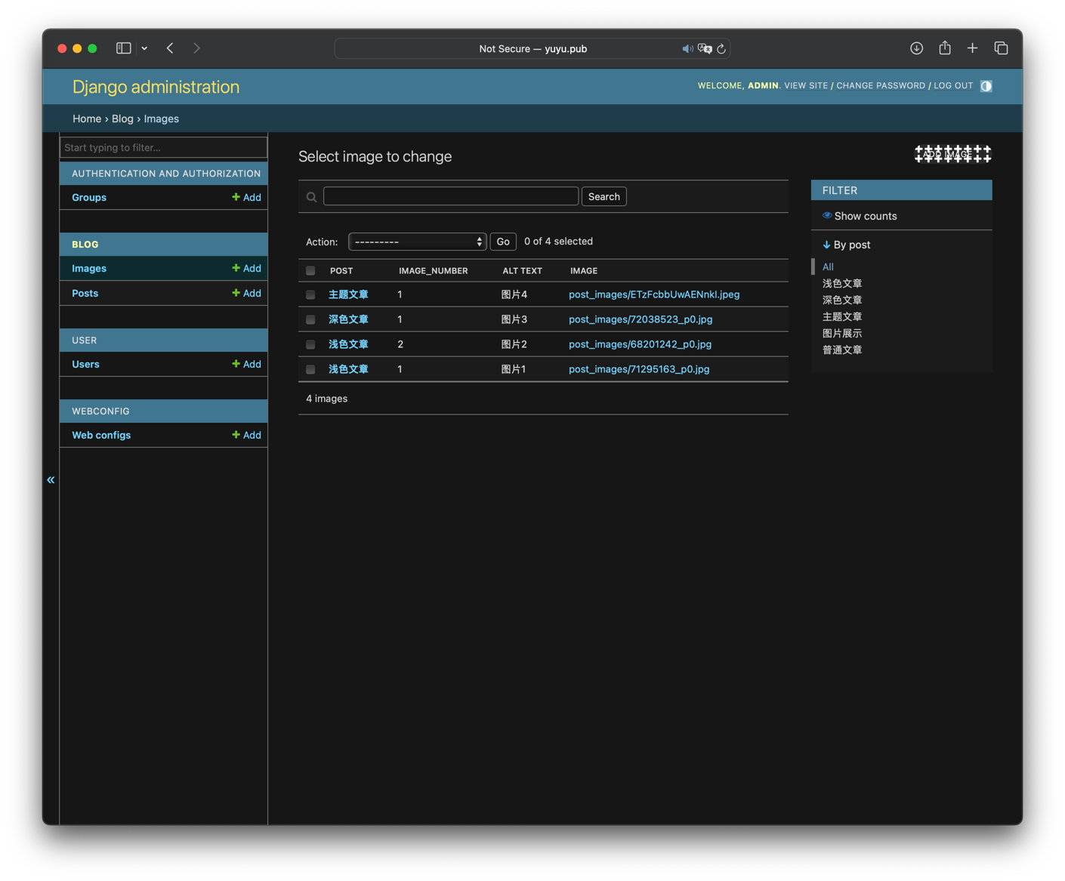Viewport: 1065px width, 881px height.
Task: Sort by the Image_number column
Action: tap(434, 270)
